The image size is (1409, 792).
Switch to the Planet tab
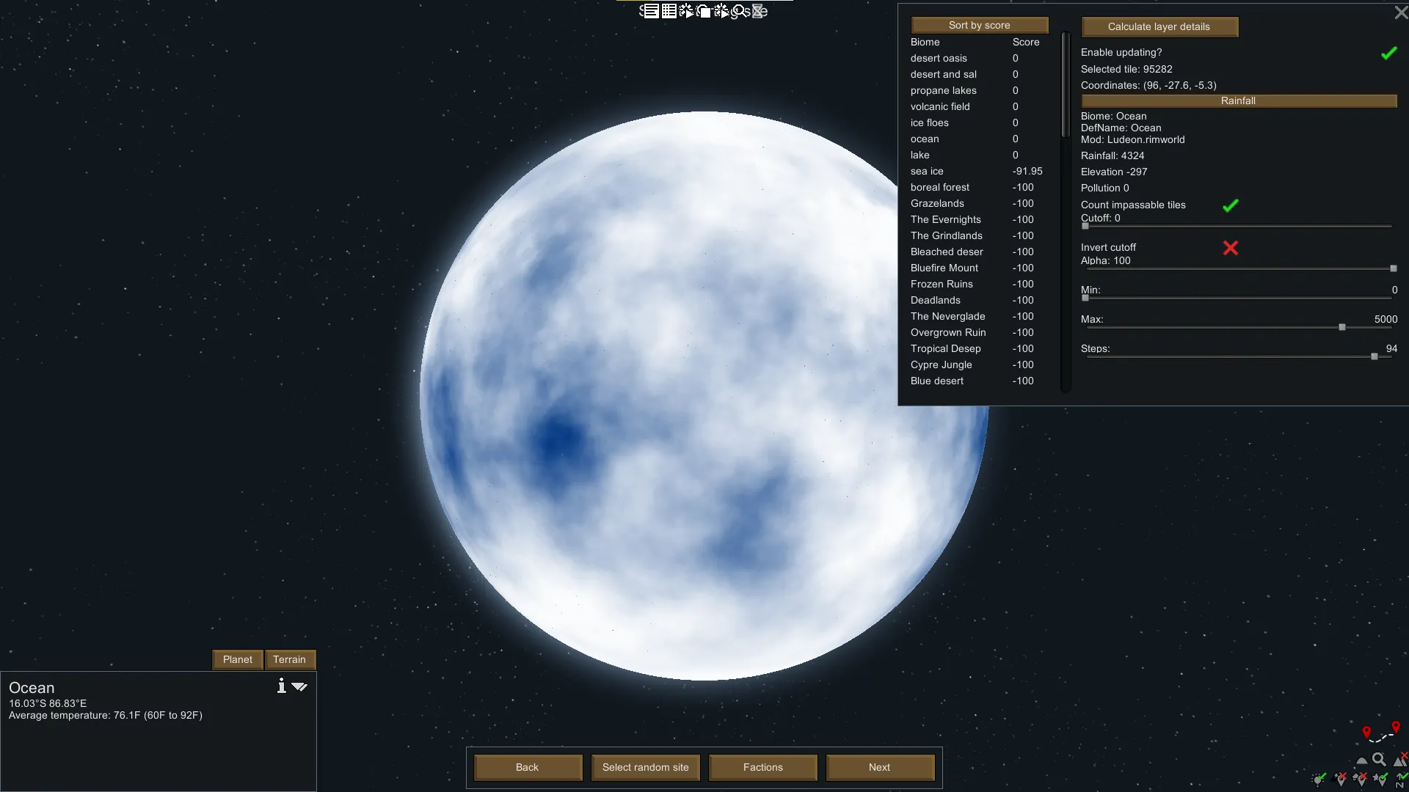tap(237, 659)
